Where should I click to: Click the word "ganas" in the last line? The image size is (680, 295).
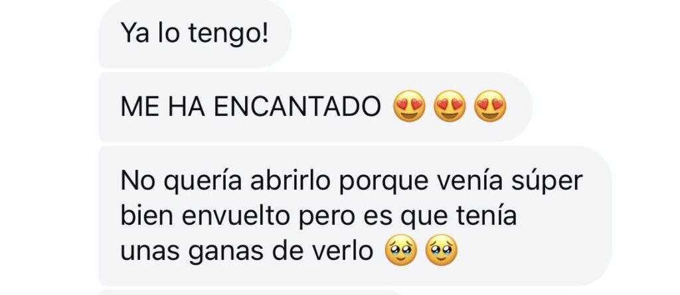pos(228,252)
